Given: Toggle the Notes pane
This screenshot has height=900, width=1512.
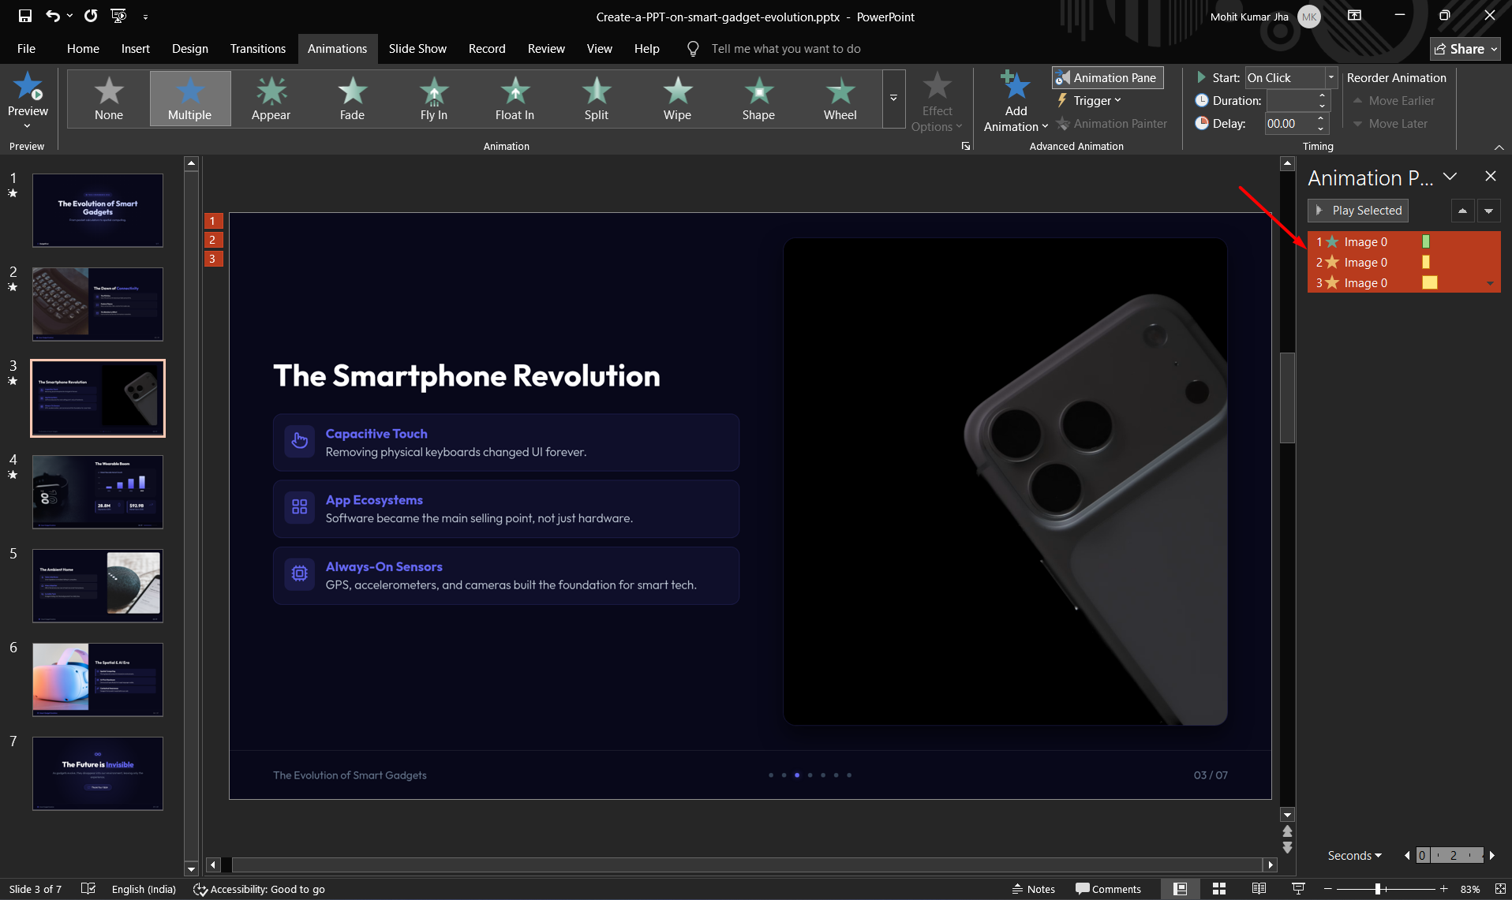Looking at the screenshot, I should pos(1033,889).
